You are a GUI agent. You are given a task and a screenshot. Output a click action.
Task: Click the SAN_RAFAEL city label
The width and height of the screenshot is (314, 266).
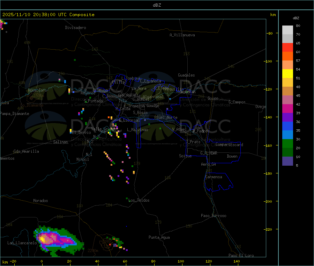[x=128, y=95]
